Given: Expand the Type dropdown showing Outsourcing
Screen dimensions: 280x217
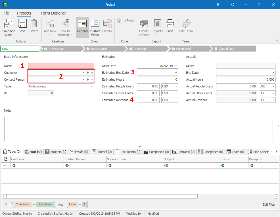Looking at the screenshot, I should 92,86.
